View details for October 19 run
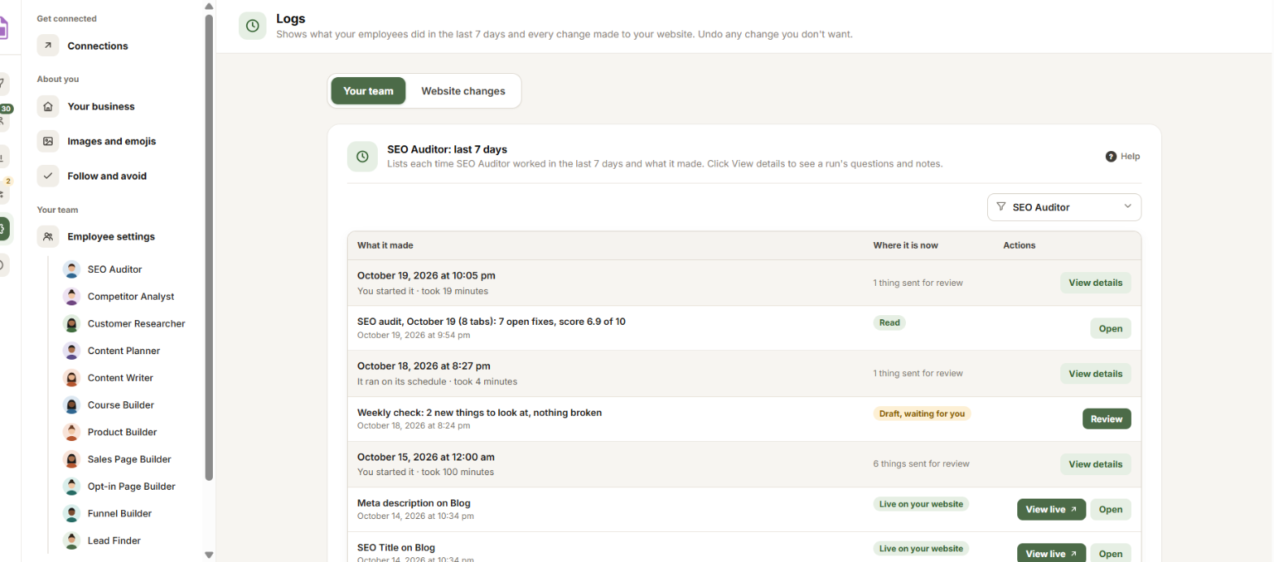This screenshot has height=562, width=1274. pos(1095,283)
